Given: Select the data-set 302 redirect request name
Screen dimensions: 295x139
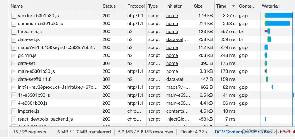Looking at the screenshot, I should (x=26, y=63).
